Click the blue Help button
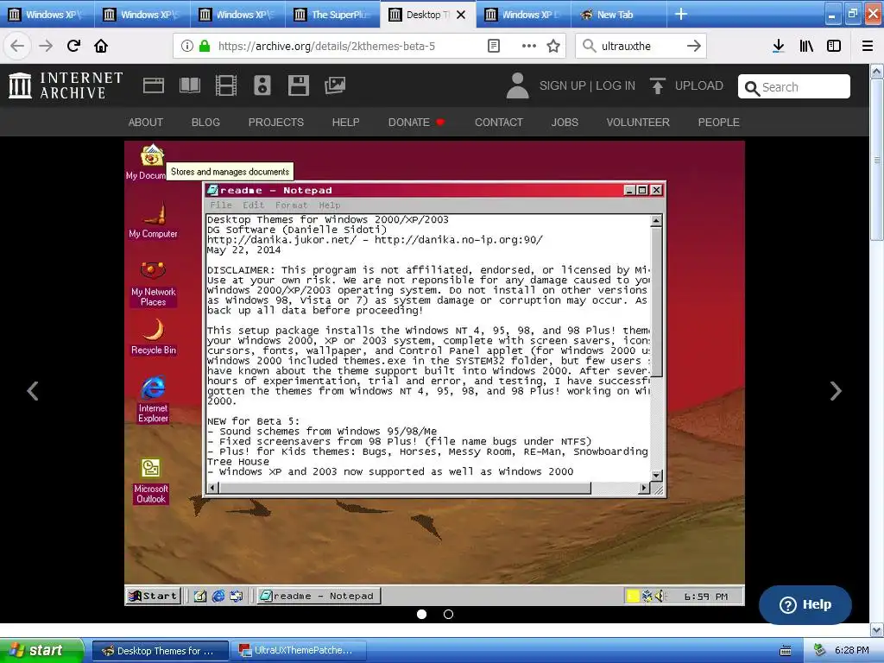 (805, 604)
